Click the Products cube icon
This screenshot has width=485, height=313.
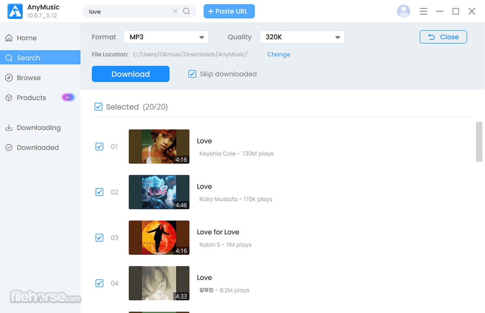pos(9,98)
